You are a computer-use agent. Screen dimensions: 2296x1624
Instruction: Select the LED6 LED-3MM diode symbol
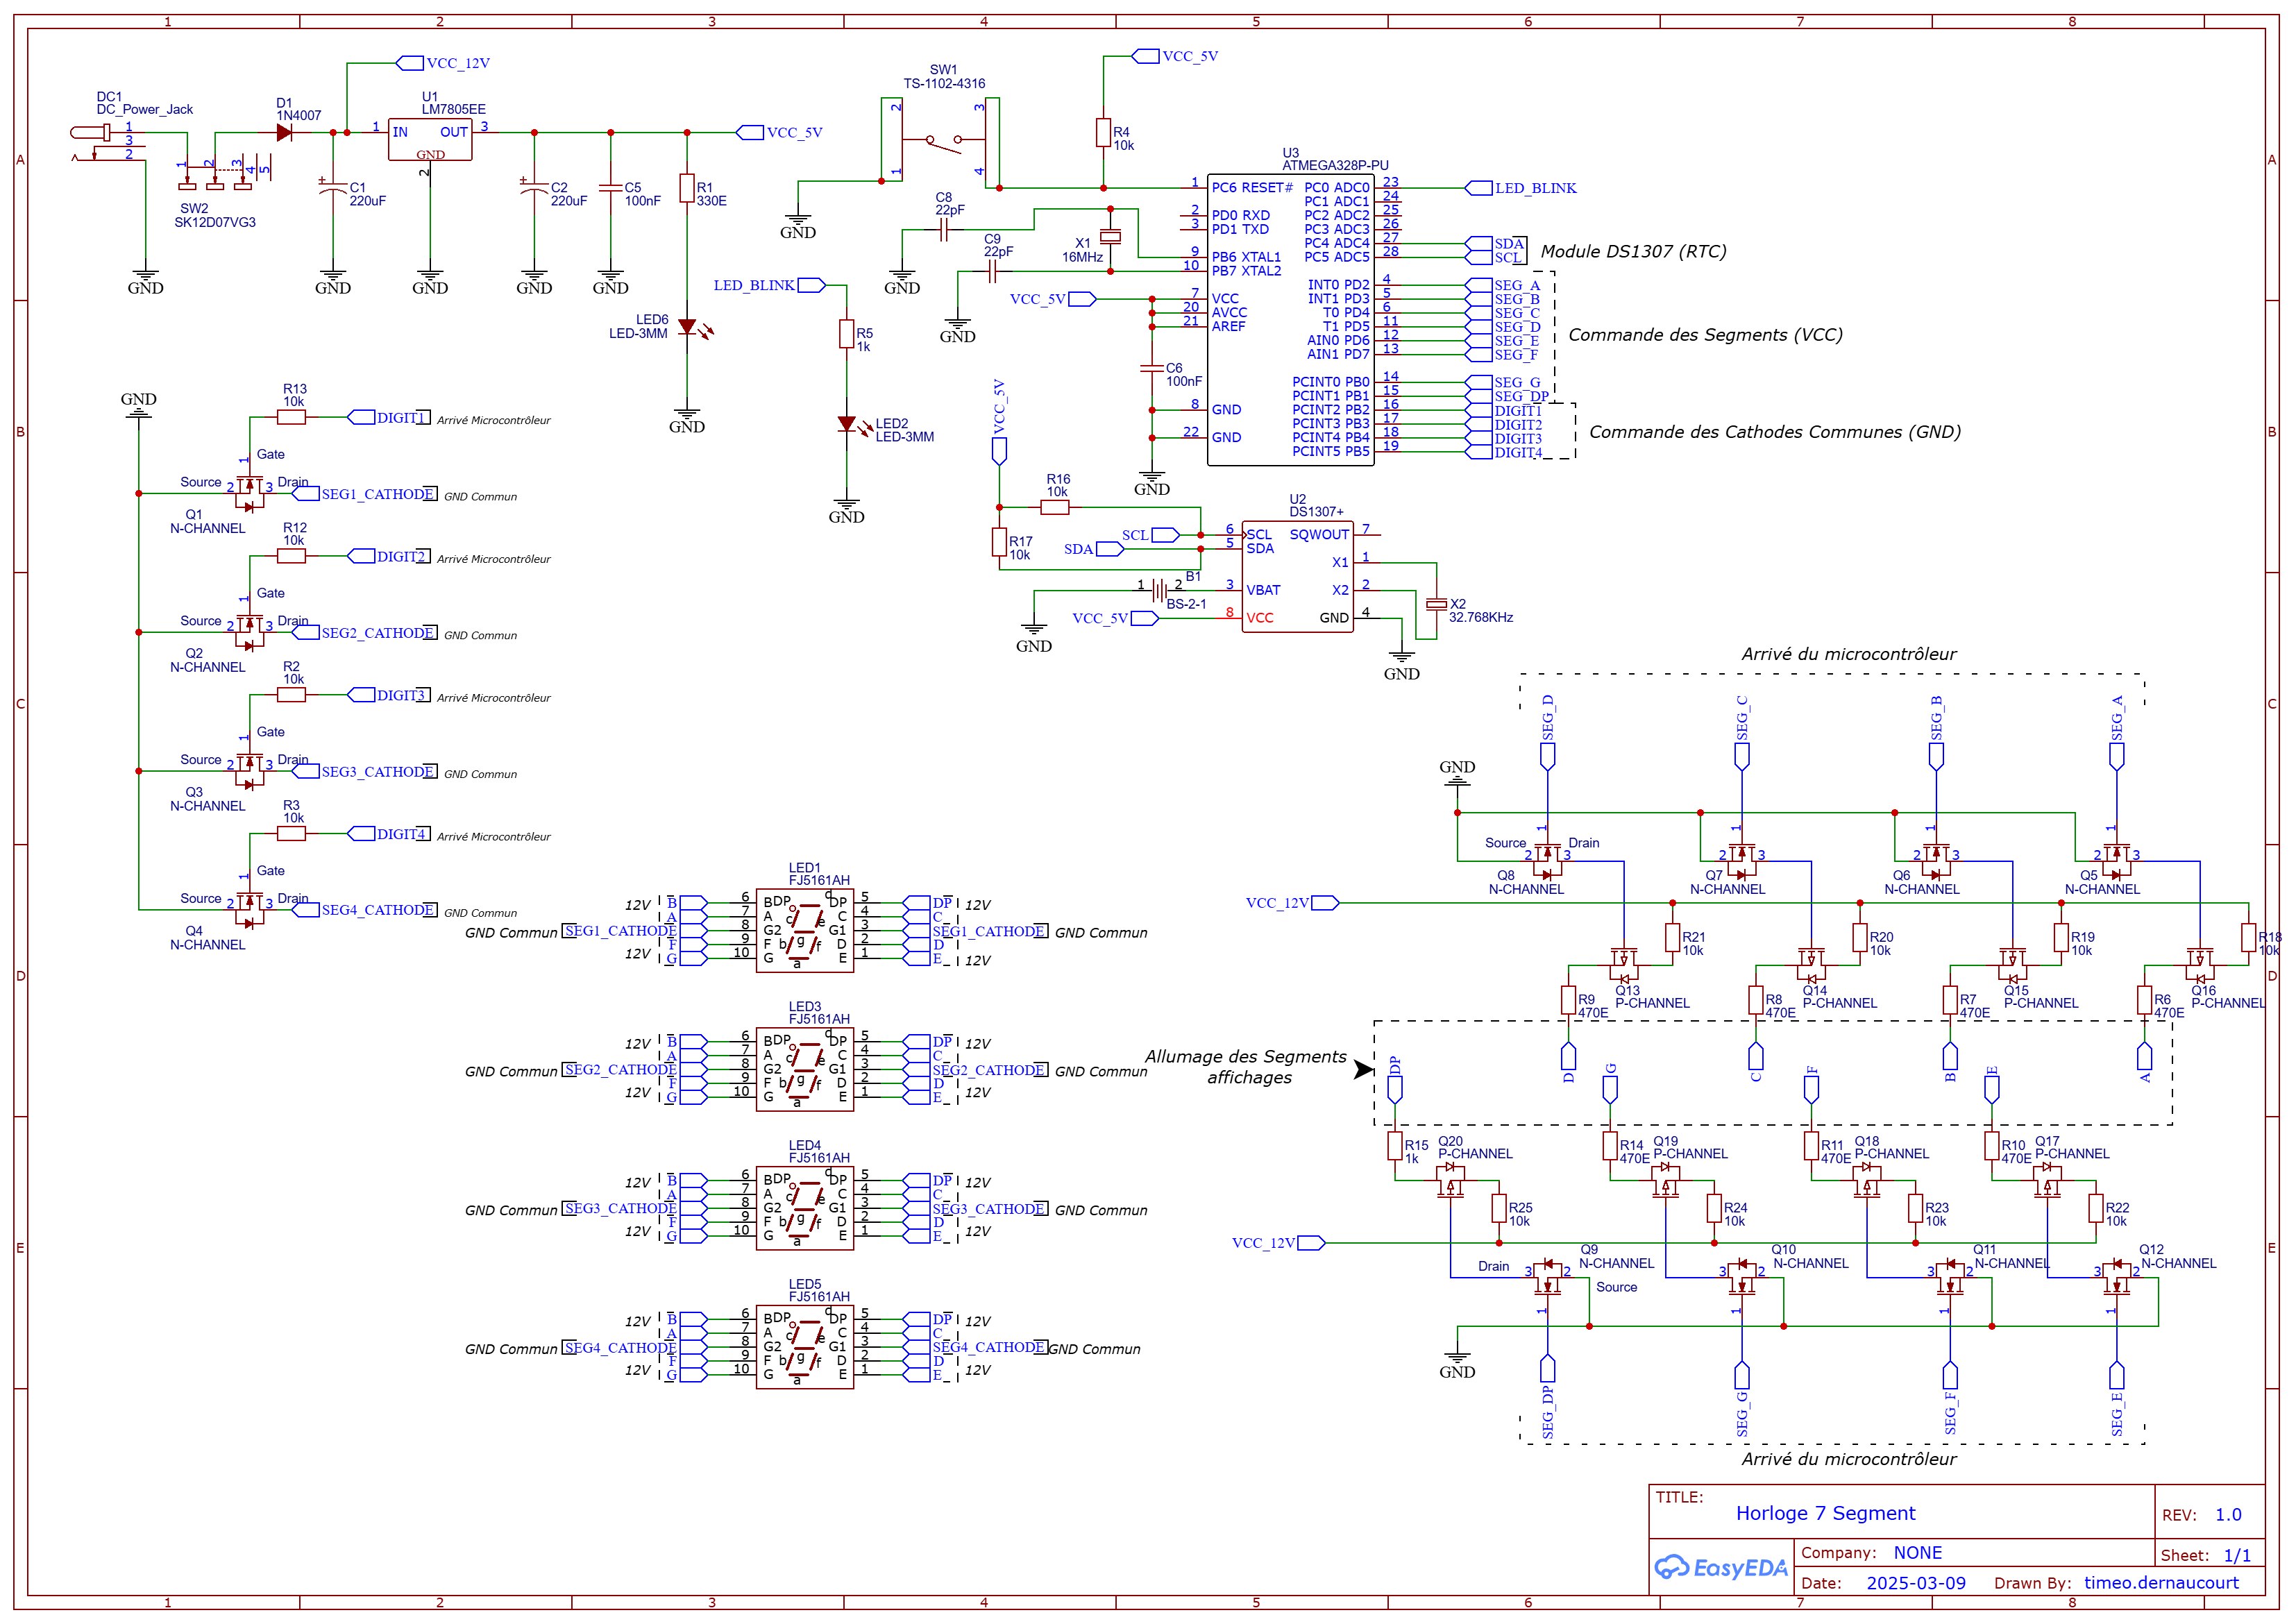pyautogui.click(x=687, y=327)
